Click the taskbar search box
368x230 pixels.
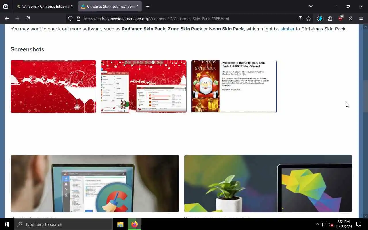click(63, 224)
